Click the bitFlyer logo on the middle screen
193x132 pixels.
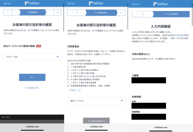pyautogui.click(x=96, y=3)
